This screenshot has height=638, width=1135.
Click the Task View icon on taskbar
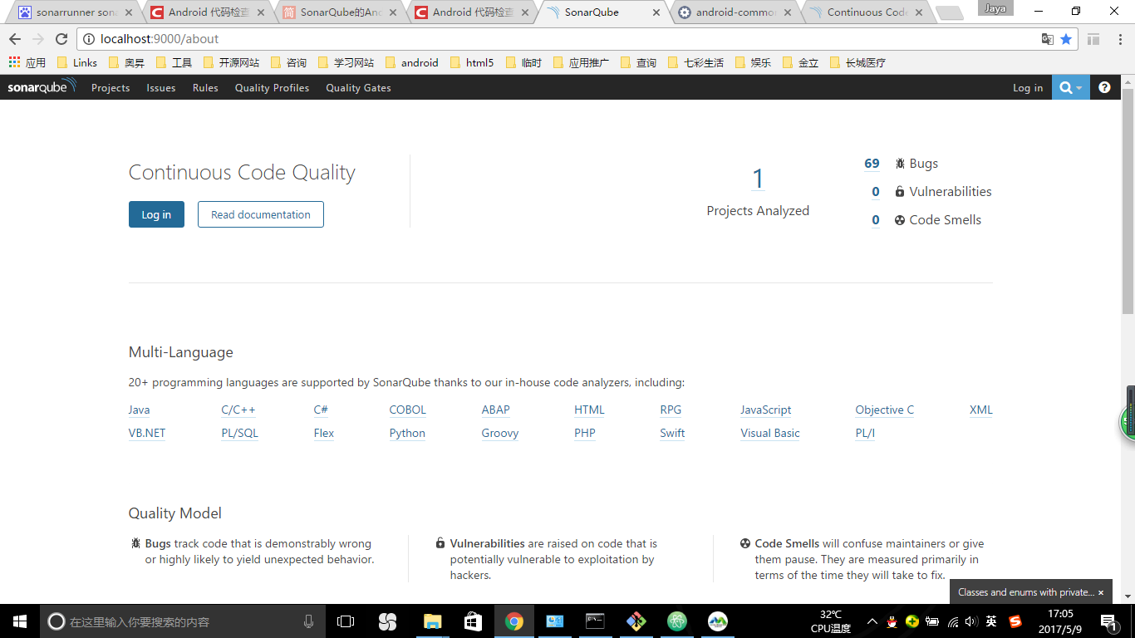pyautogui.click(x=346, y=621)
